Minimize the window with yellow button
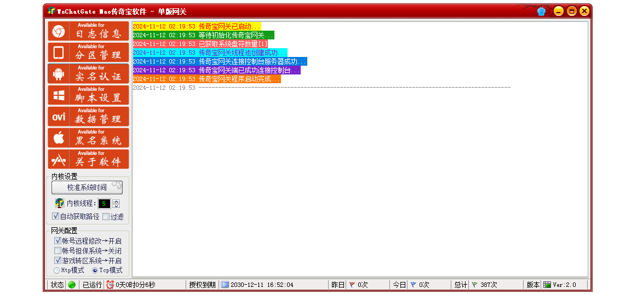Image resolution: width=637 pixels, height=294 pixels. (x=559, y=11)
